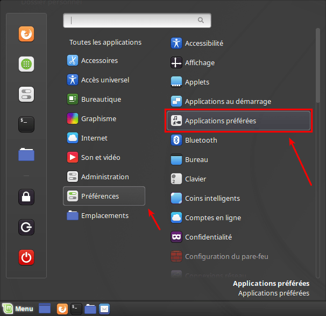This screenshot has height=316, width=326.
Task: Click the applications list scrollbar
Action: click(318, 65)
